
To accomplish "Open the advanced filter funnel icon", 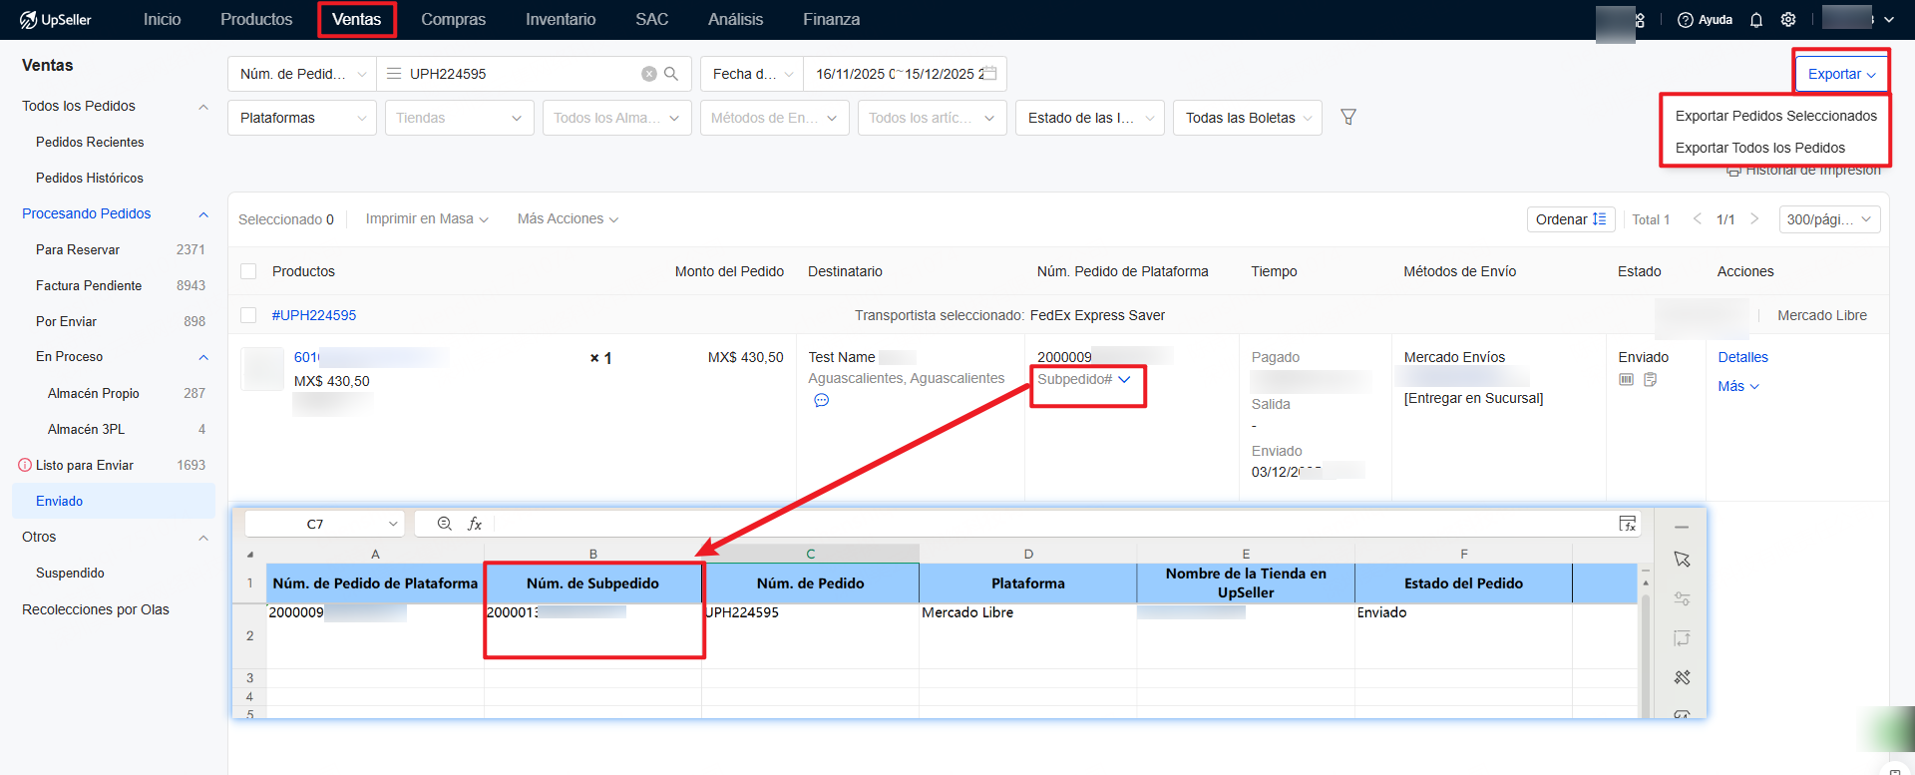I will [1348, 118].
